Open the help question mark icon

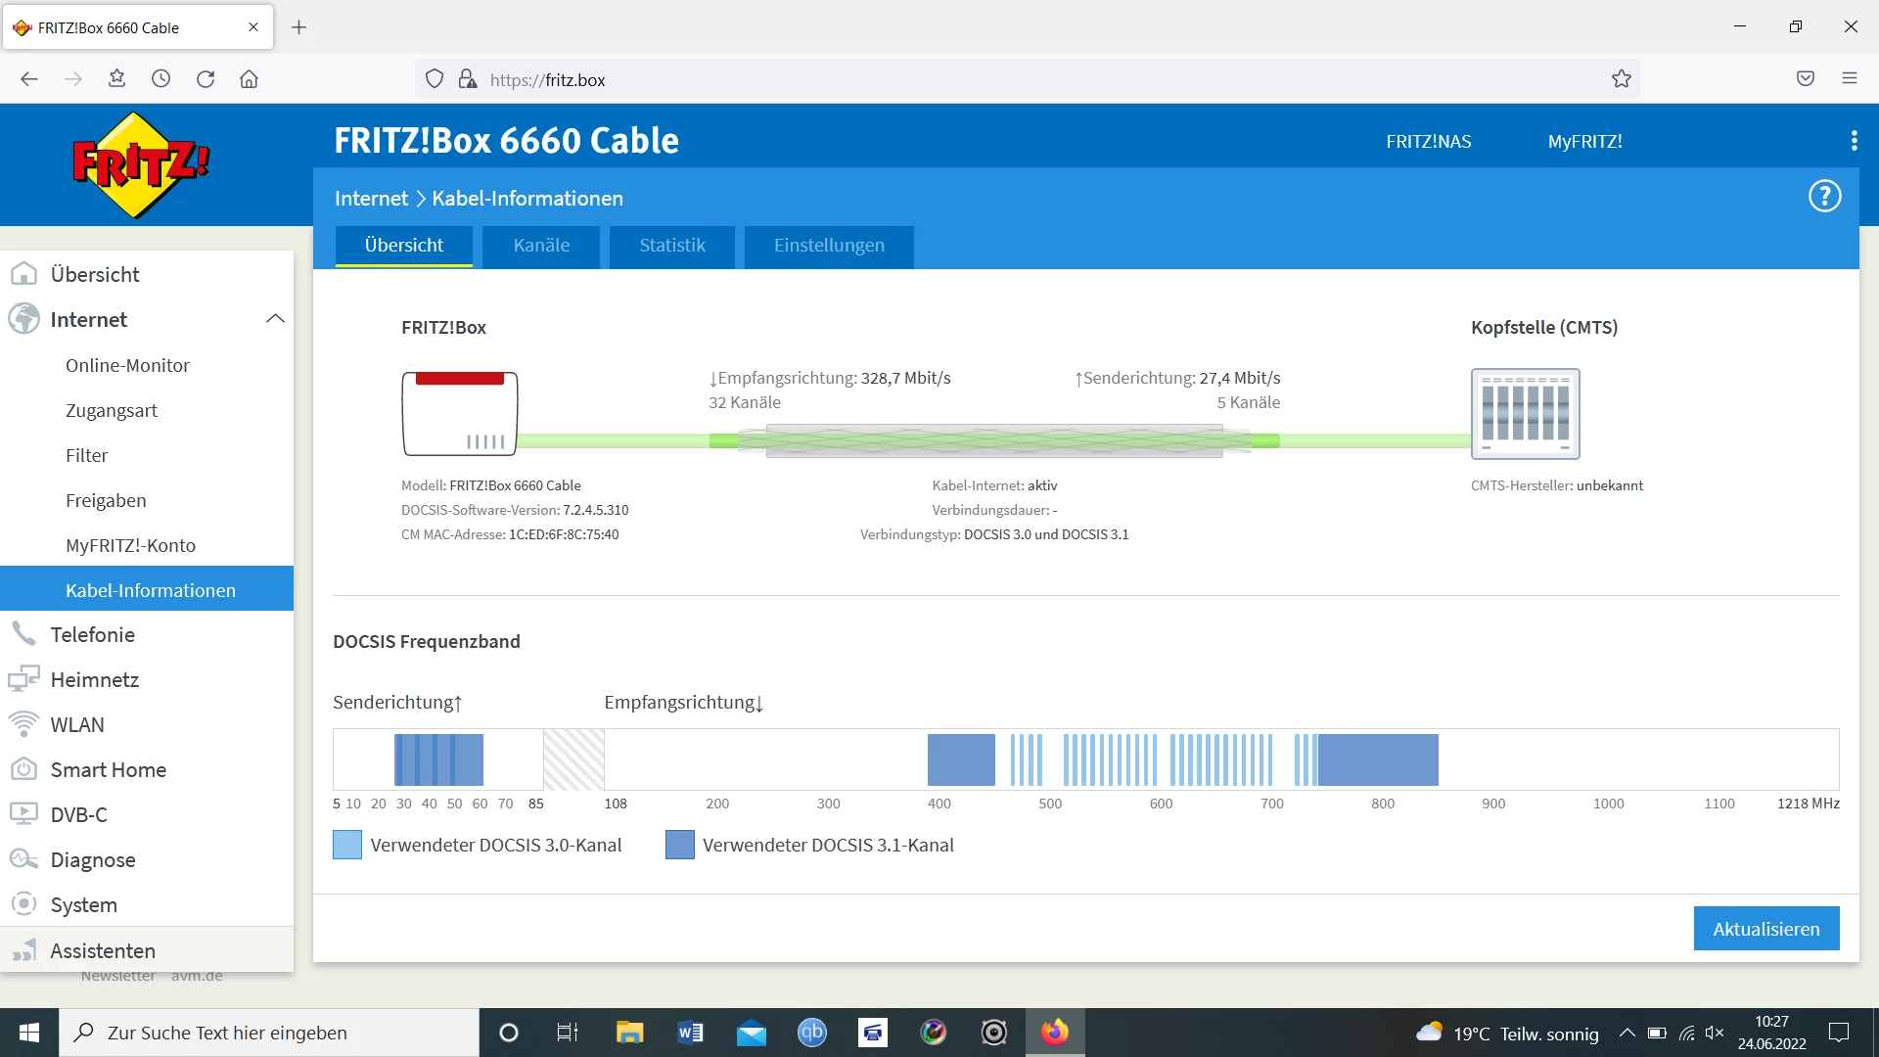[1824, 196]
